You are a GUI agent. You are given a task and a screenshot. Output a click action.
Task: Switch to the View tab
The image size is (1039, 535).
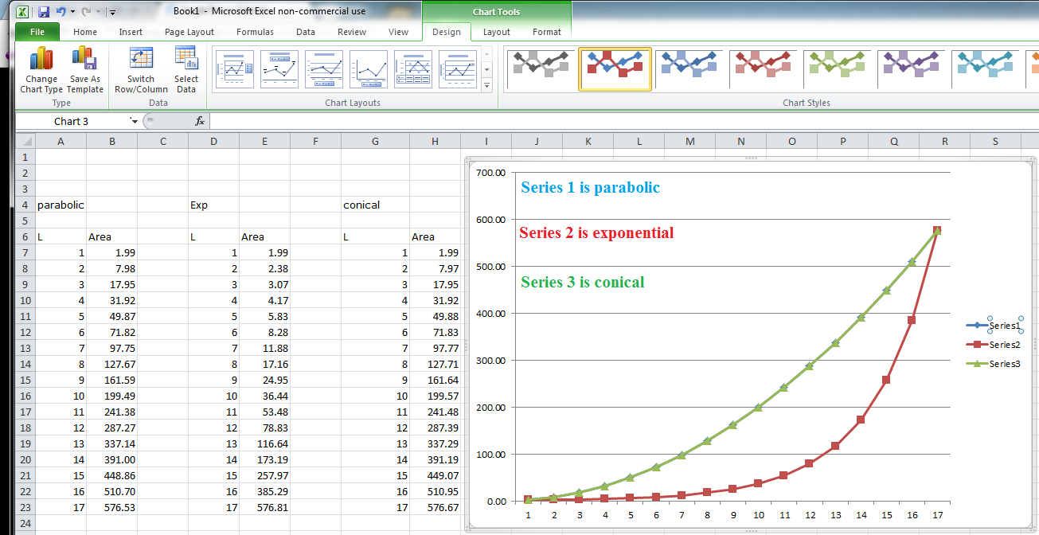tap(399, 32)
